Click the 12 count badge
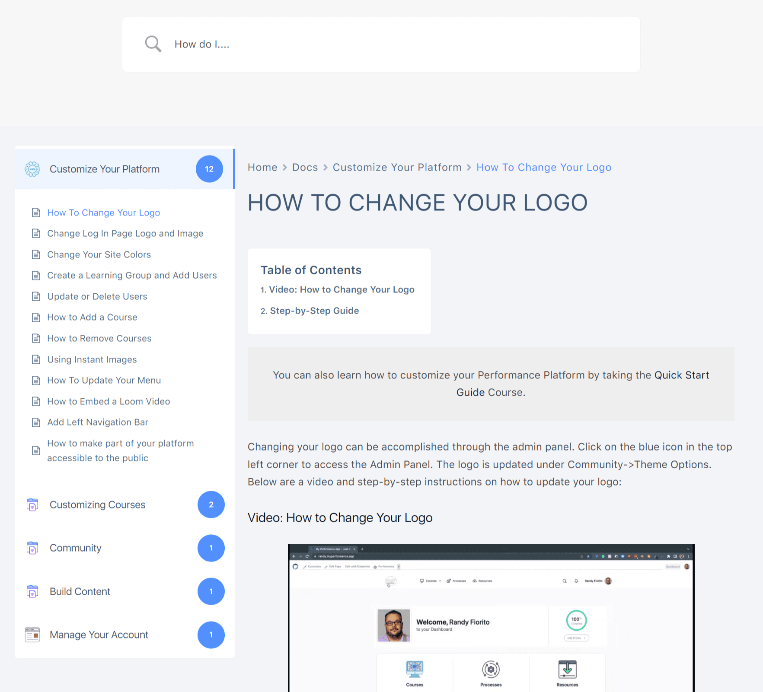 pos(209,169)
